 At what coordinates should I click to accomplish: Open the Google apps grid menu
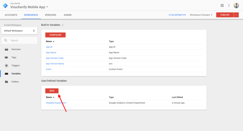coord(222,5)
